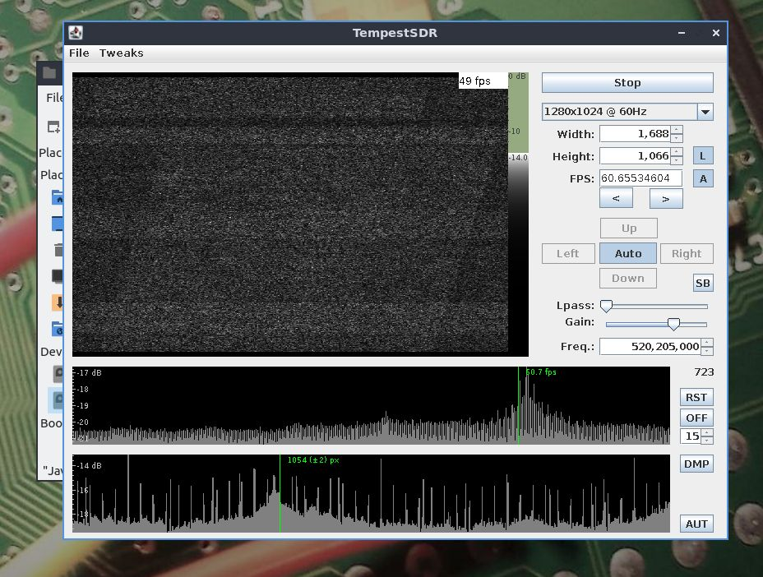The image size is (763, 577).
Task: Decrease Freq. with the down stepper arrow
Action: (707, 351)
